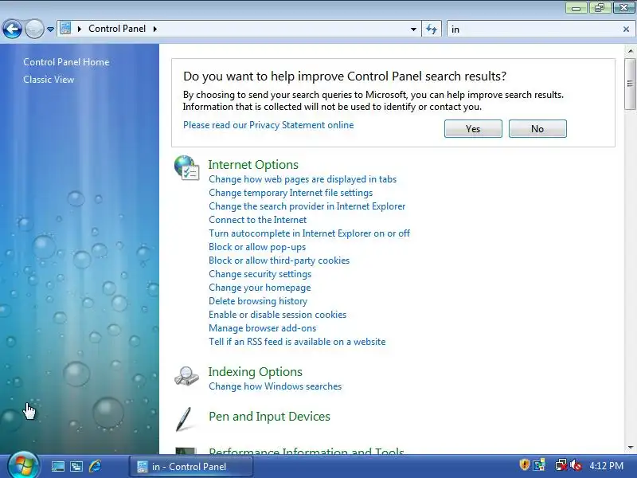This screenshot has height=478, width=637.
Task: Click the network connection tray icon
Action: point(561,464)
